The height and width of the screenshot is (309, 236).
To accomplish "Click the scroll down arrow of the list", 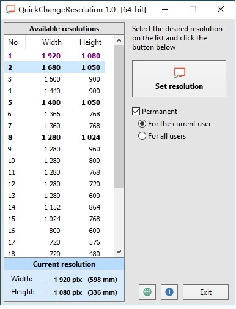I will coord(119,252).
